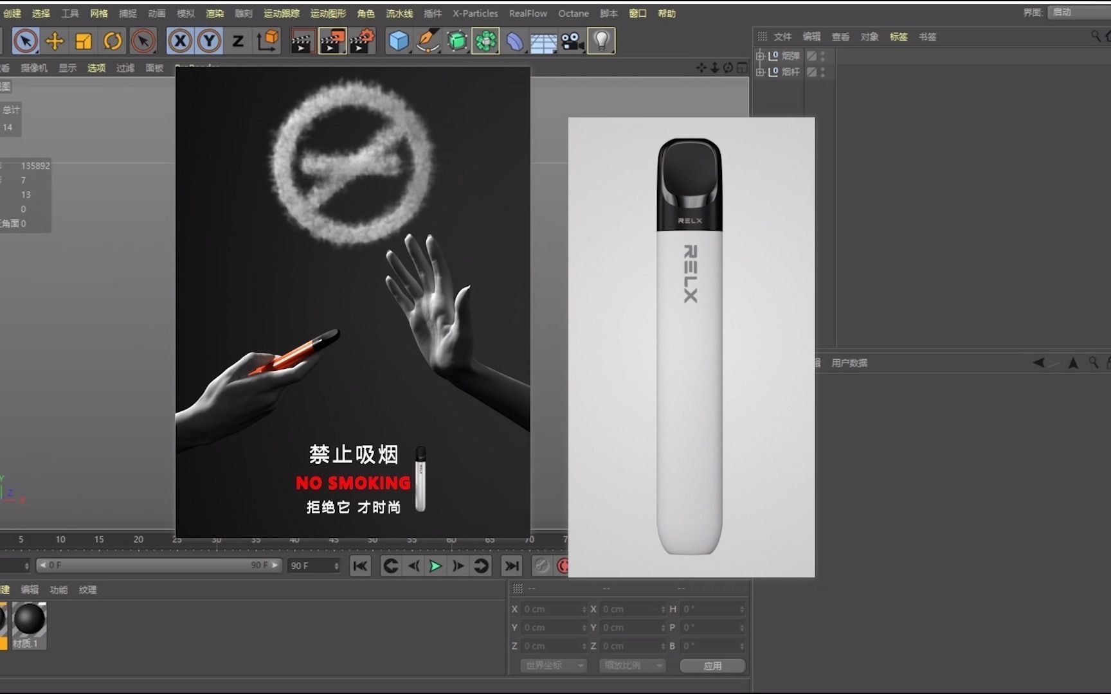Open the 运动图形 menu

(328, 13)
